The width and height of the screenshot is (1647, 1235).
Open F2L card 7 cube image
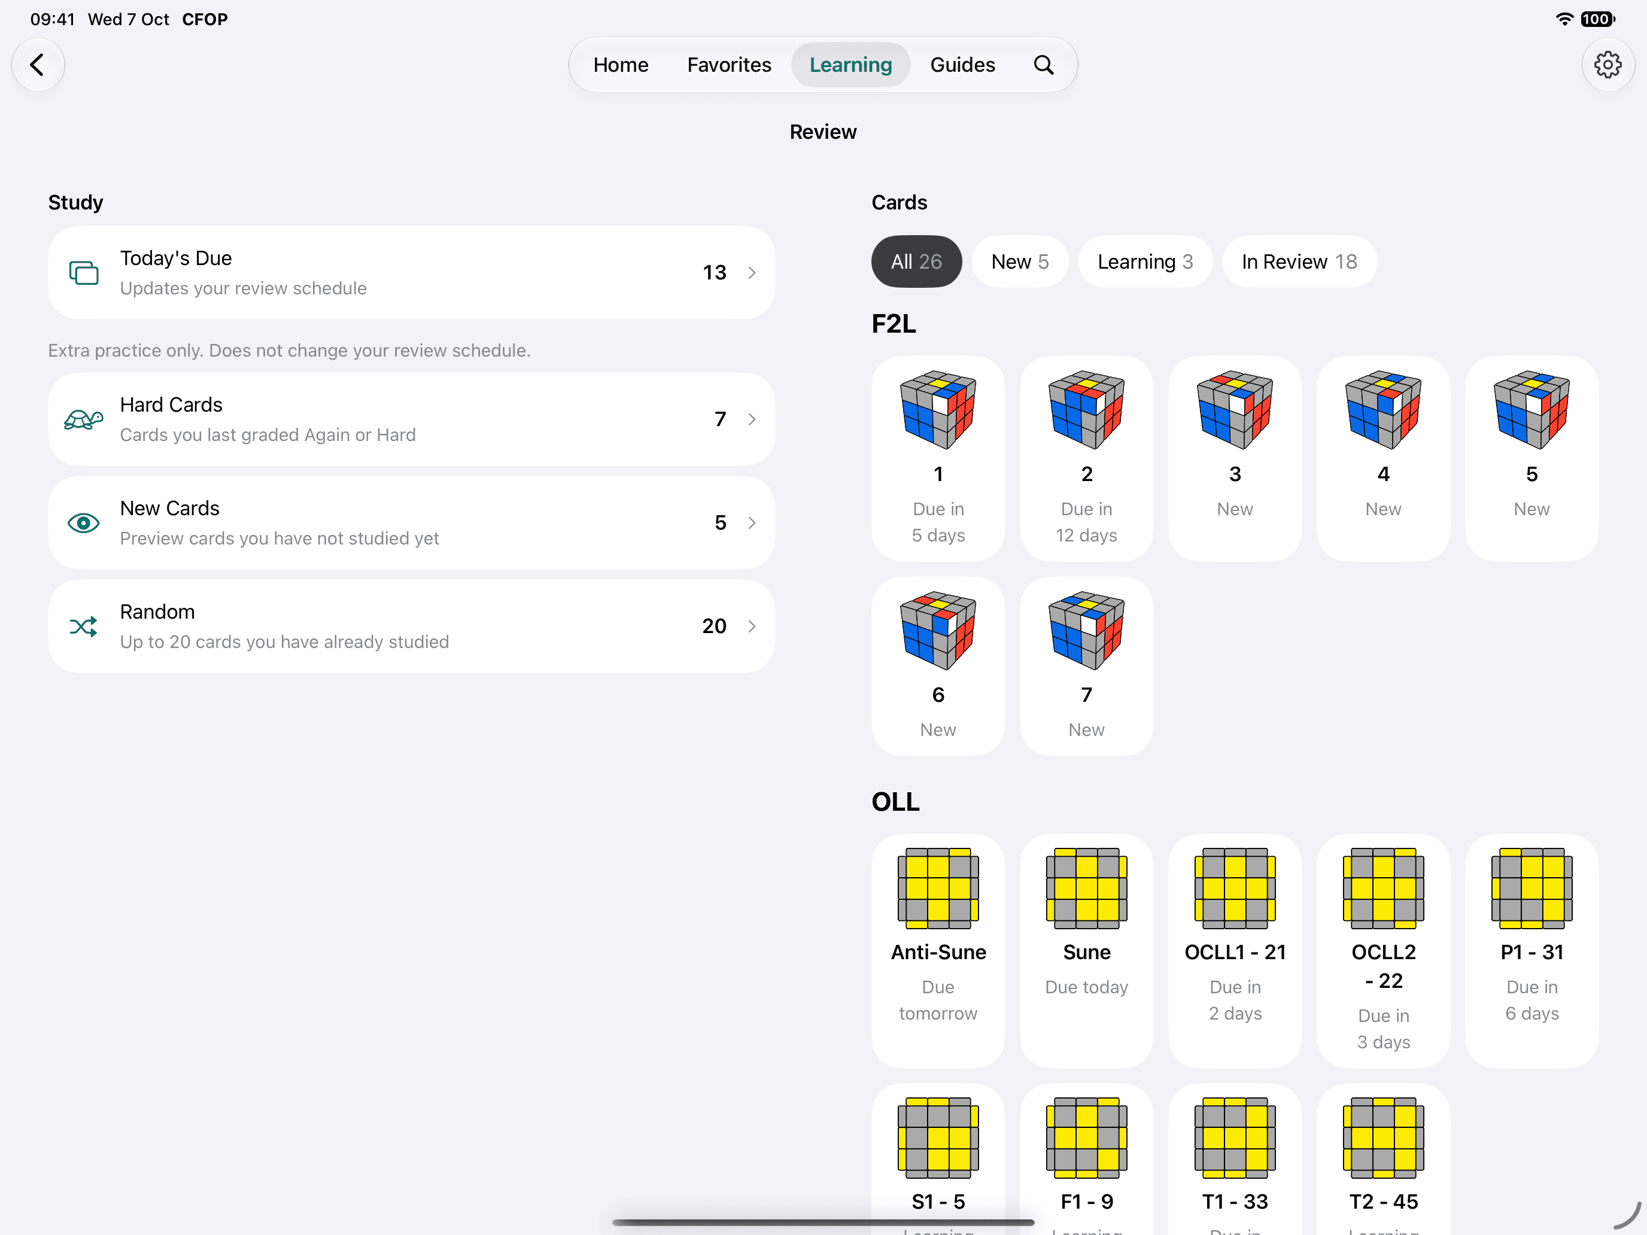click(x=1086, y=631)
